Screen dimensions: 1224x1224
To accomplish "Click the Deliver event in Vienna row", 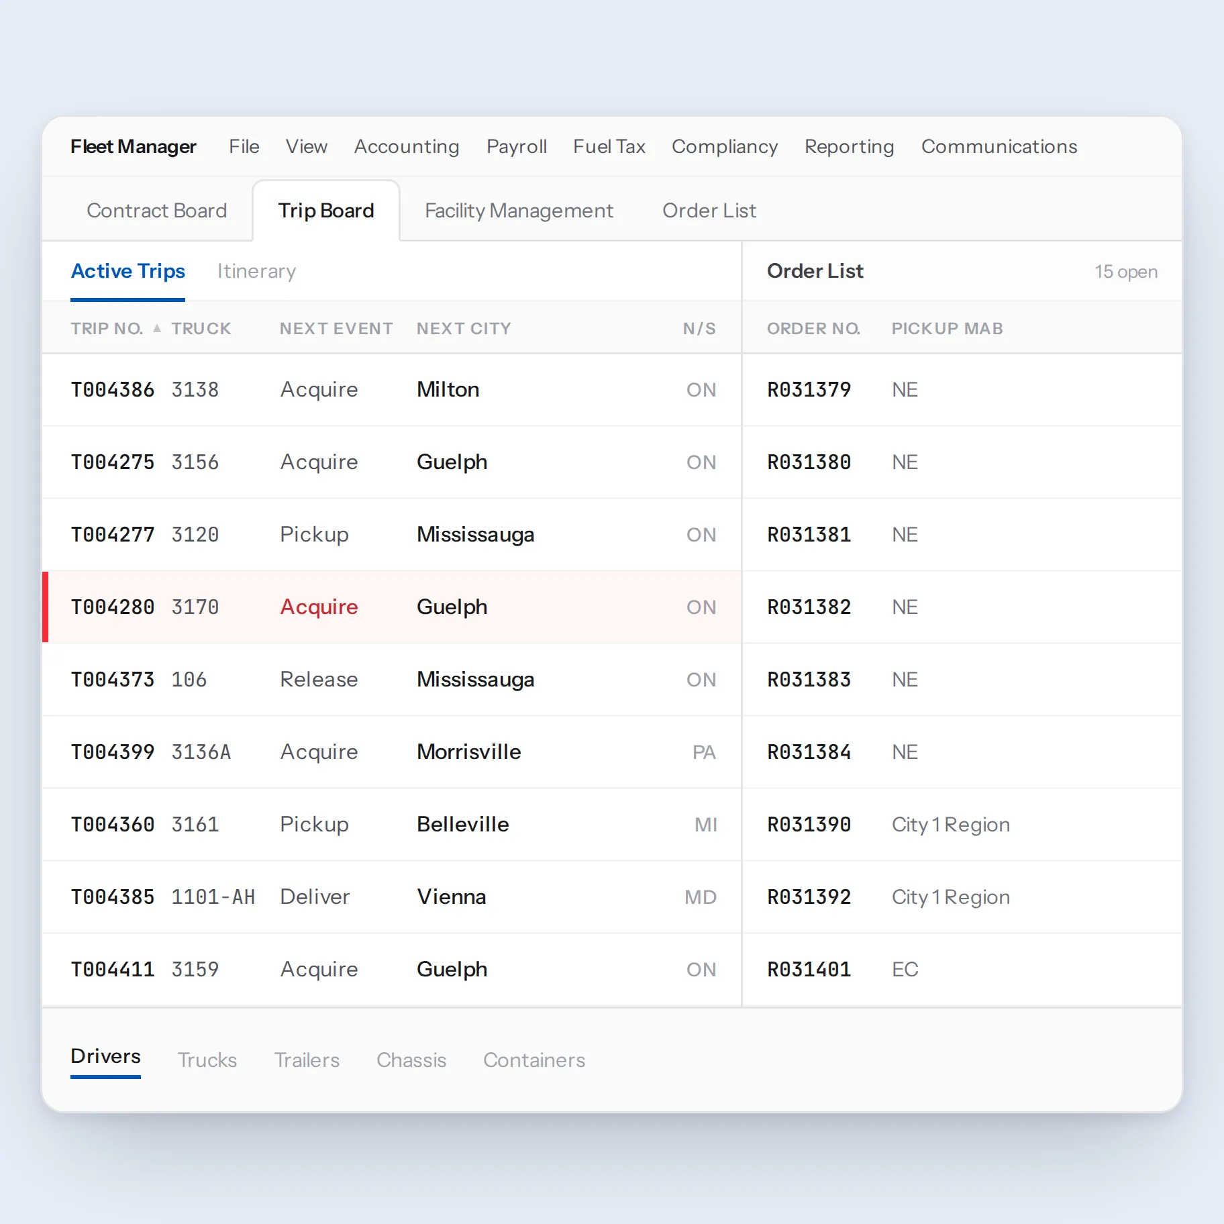I will (315, 897).
